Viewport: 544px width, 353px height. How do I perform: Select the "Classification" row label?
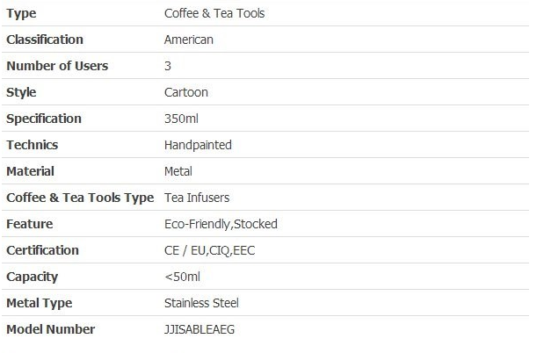[x=45, y=40]
